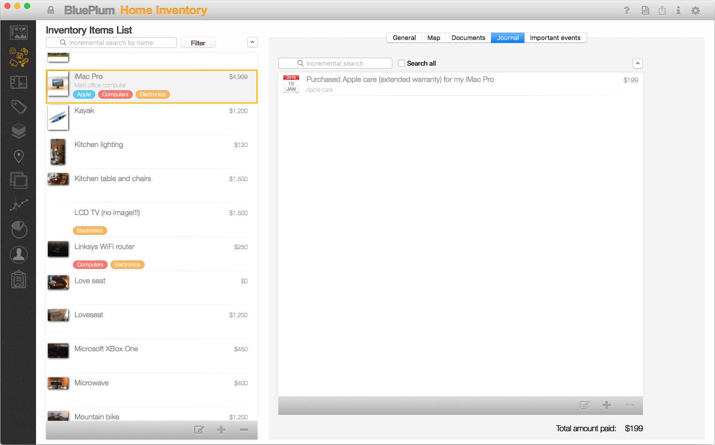
Task: Switch to the Map tab
Action: pos(434,37)
